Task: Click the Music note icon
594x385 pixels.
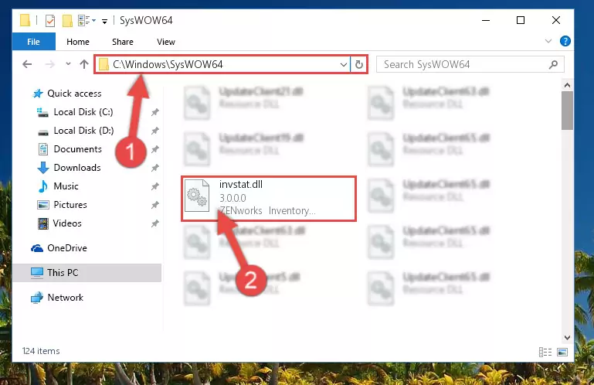Action: (42, 186)
